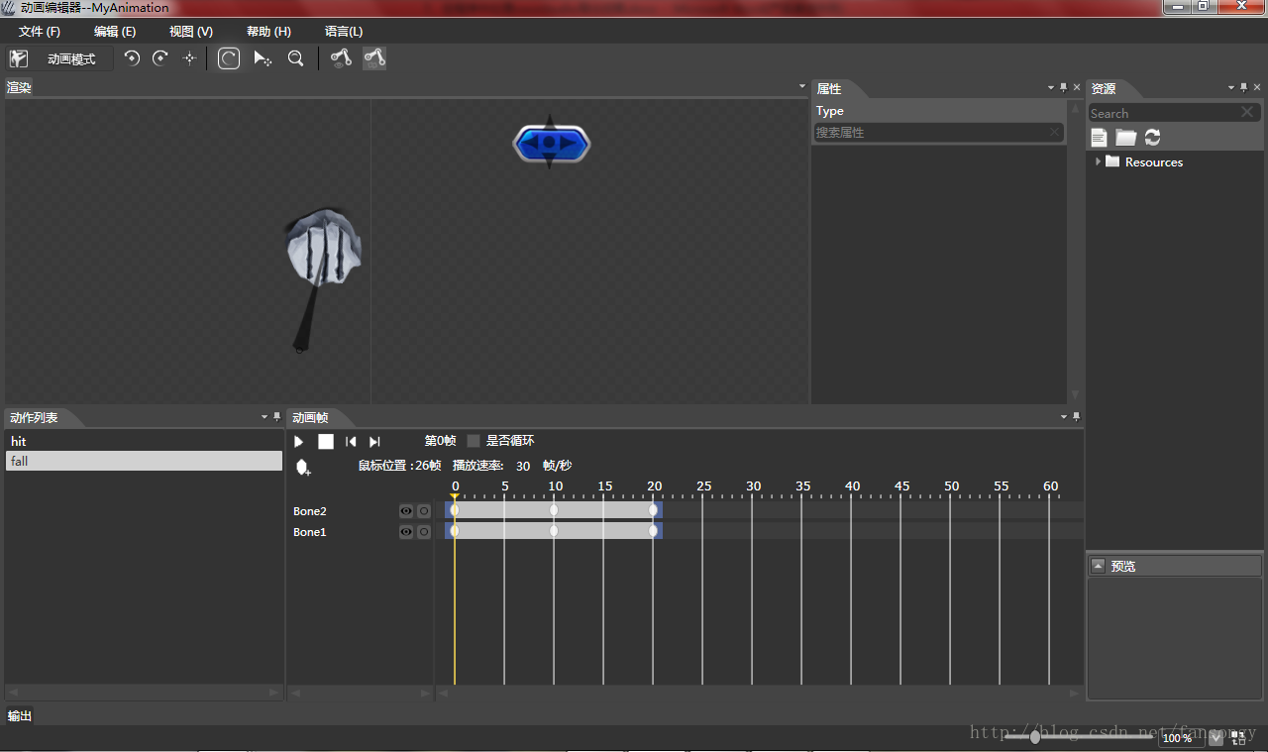Stop the animation playback
1268x752 pixels.
click(x=326, y=442)
